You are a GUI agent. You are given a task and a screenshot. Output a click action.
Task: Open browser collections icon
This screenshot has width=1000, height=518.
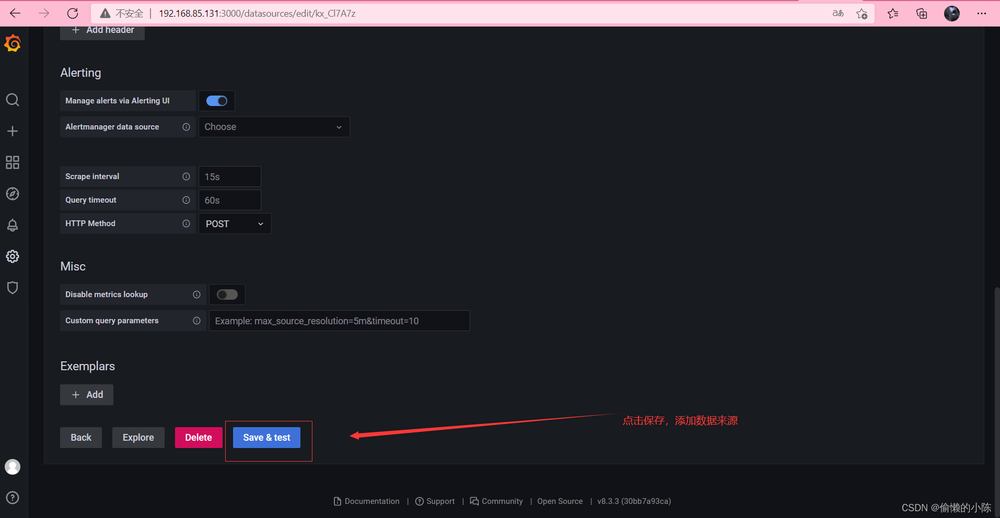coord(922,14)
